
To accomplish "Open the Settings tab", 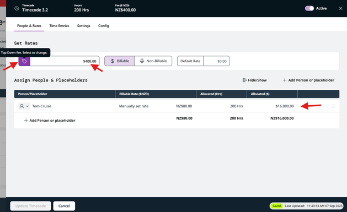I will (x=84, y=26).
